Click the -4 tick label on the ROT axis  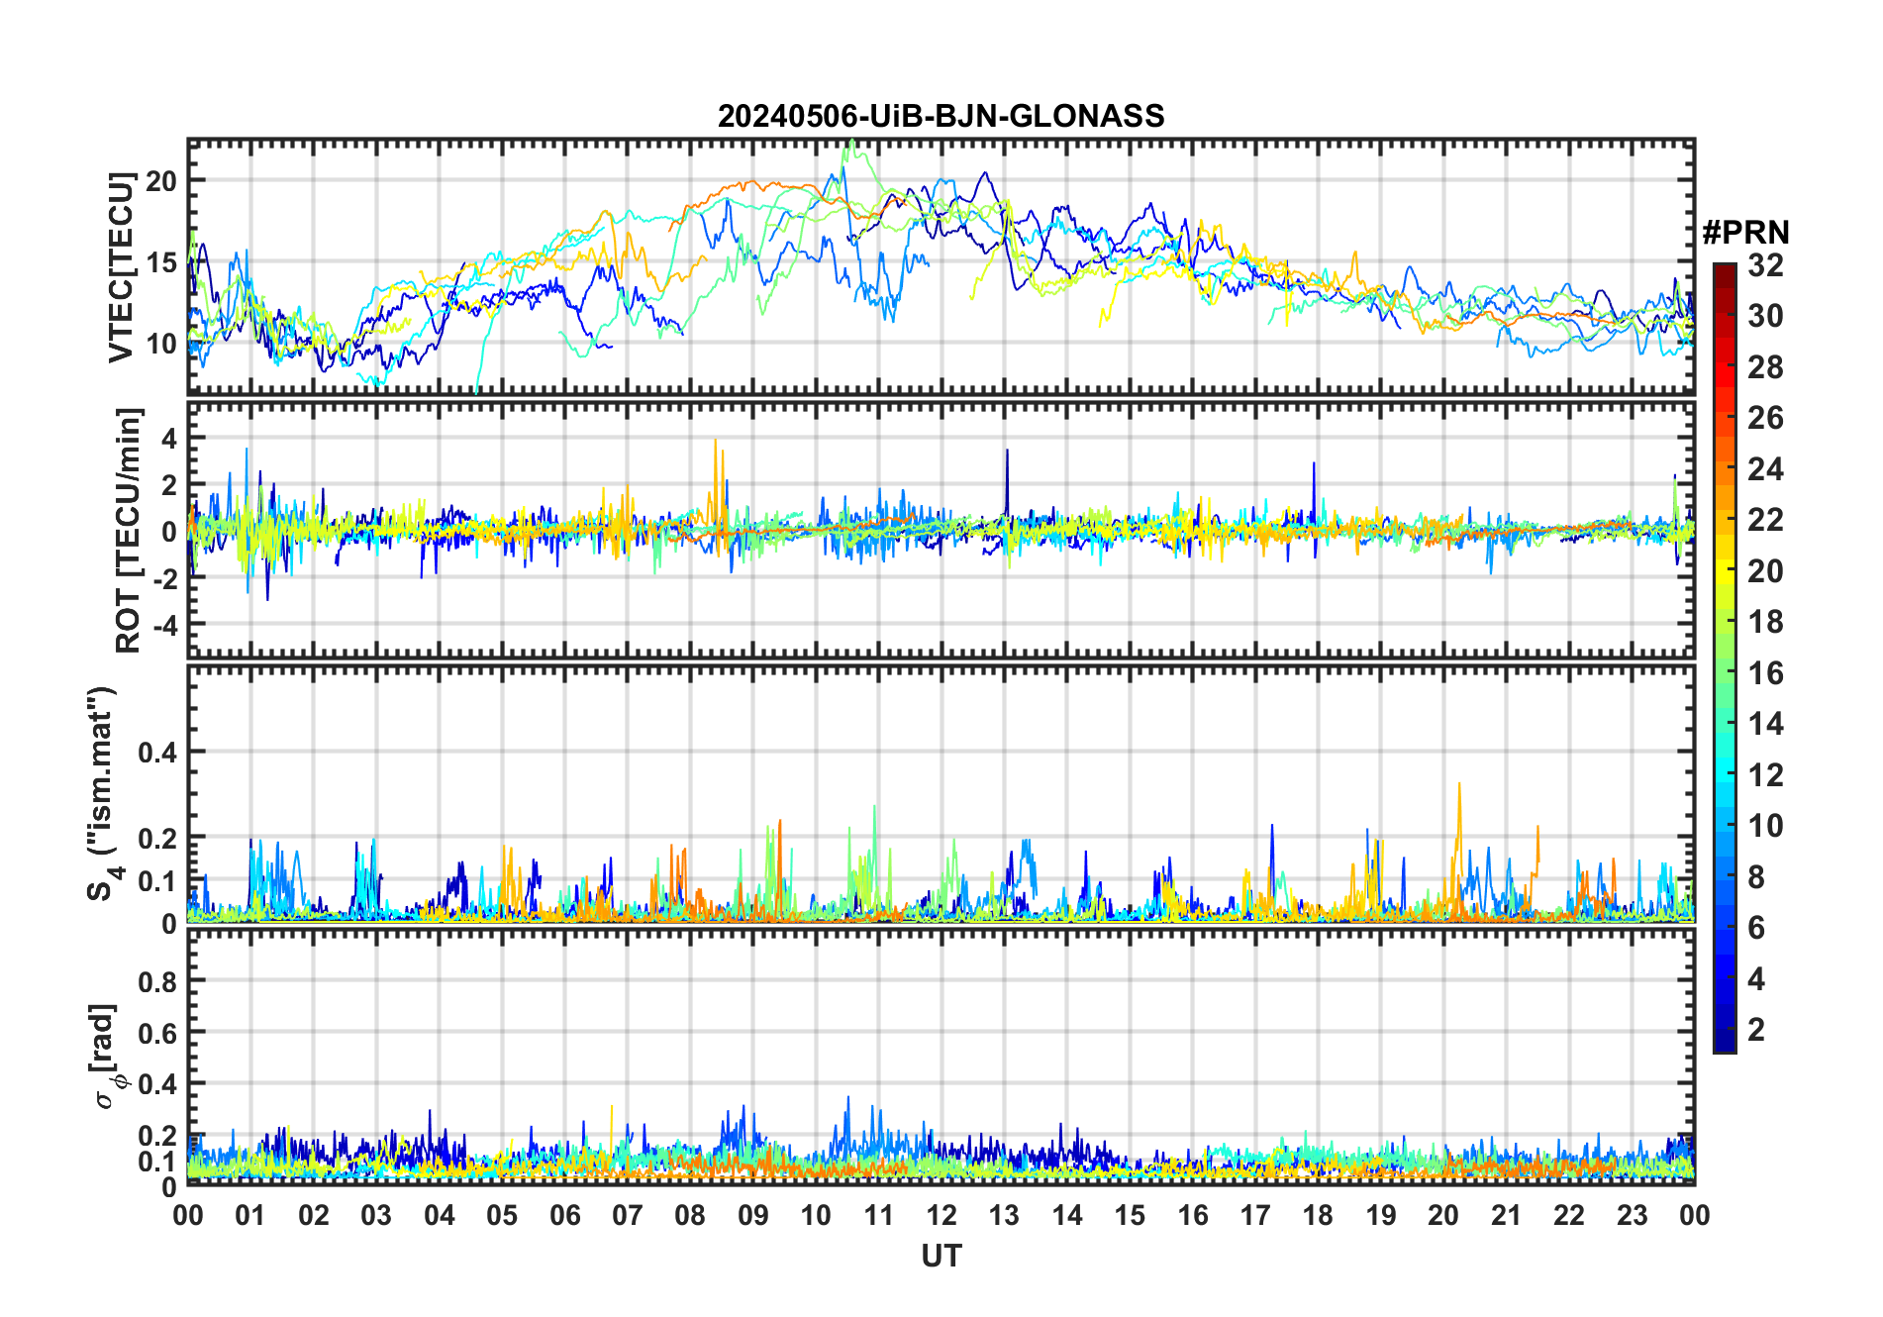(161, 626)
